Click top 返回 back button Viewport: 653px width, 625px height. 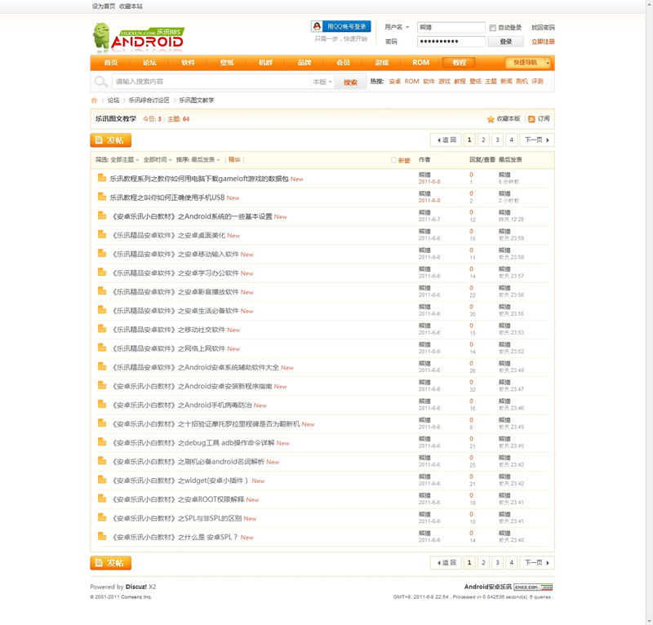[446, 140]
